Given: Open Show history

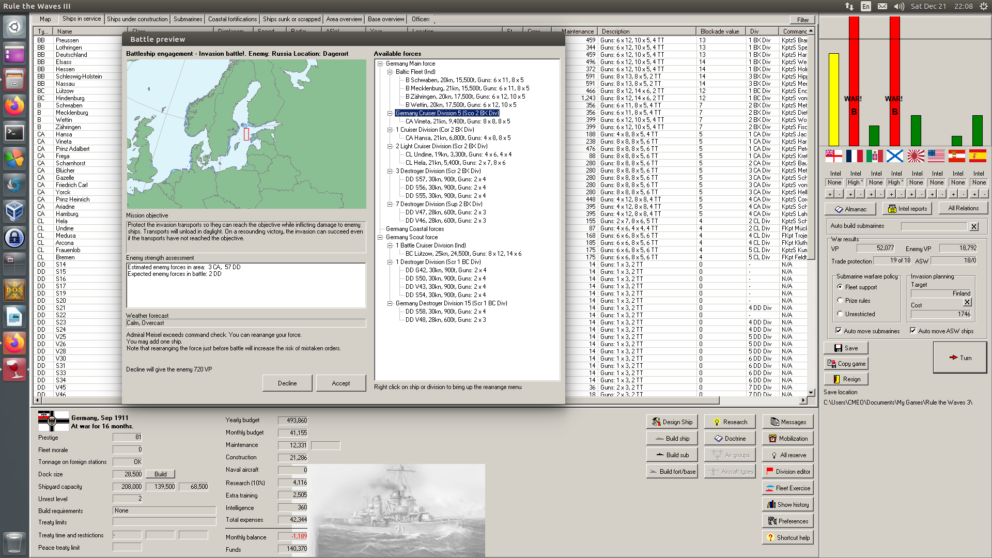Looking at the screenshot, I should pos(788,505).
